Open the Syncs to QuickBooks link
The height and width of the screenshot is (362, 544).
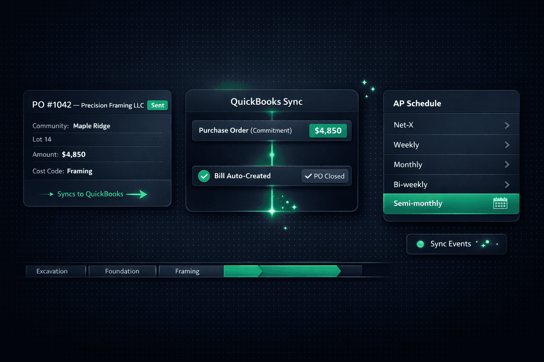pyautogui.click(x=90, y=194)
